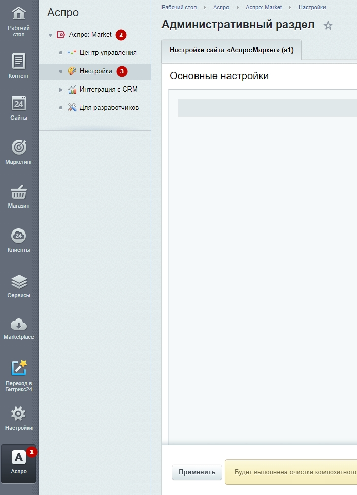
Task: Select the Аспро sidebar section
Action: click(x=19, y=463)
